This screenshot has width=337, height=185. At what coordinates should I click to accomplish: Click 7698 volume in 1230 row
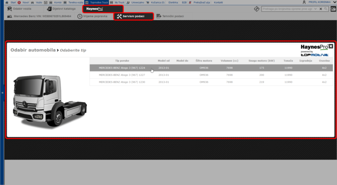pos(229,82)
